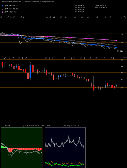This screenshot has height=168, width=127.
Task: Click the 75 price axis label
Action: [122, 34]
